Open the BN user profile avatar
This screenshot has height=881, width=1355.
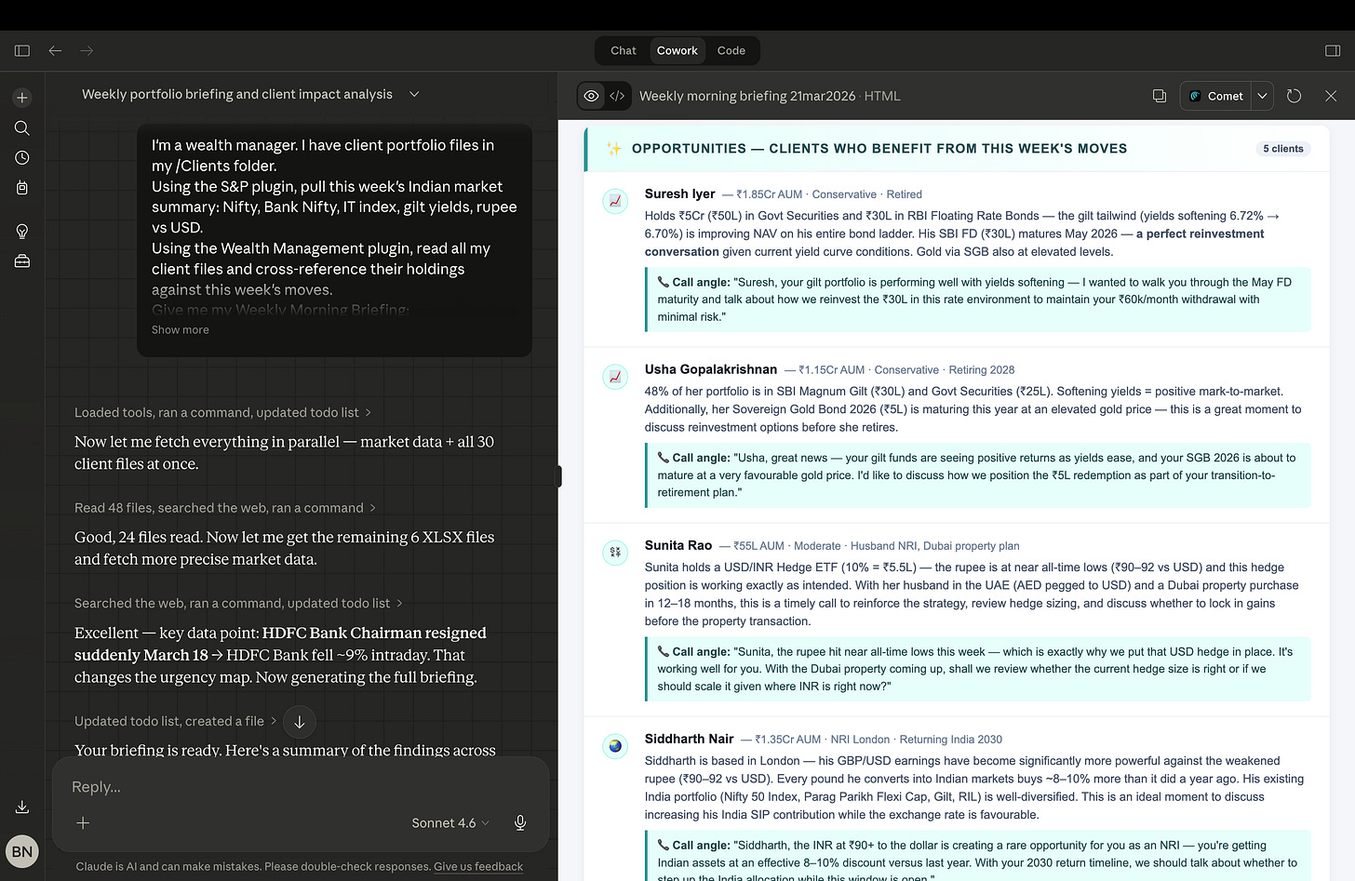22,851
